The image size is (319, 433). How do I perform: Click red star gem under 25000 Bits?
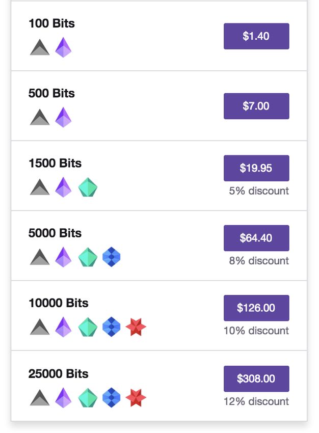pyautogui.click(x=136, y=398)
